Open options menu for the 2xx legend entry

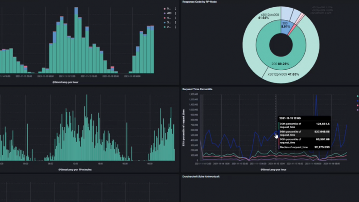pyautogui.click(x=175, y=27)
